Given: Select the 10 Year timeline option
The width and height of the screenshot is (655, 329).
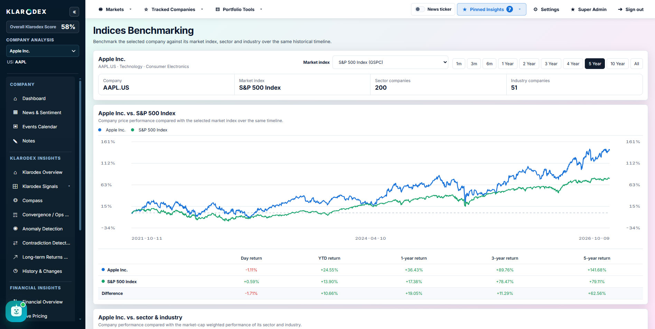Looking at the screenshot, I should pyautogui.click(x=617, y=64).
